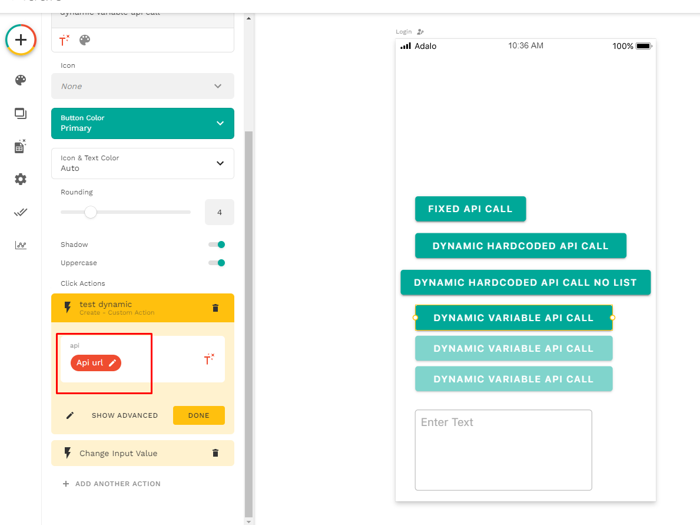Click the Adalo carrier text
Image resolution: width=700 pixels, height=525 pixels.
426,46
